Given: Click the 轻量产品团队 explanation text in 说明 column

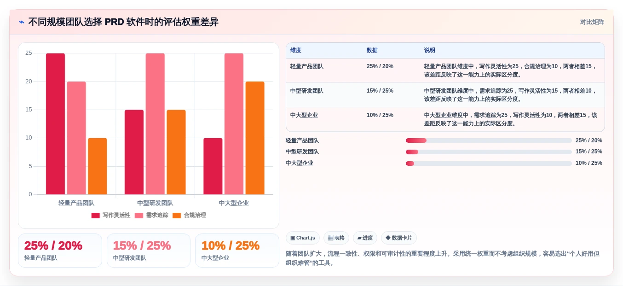Looking at the screenshot, I should [x=511, y=70].
